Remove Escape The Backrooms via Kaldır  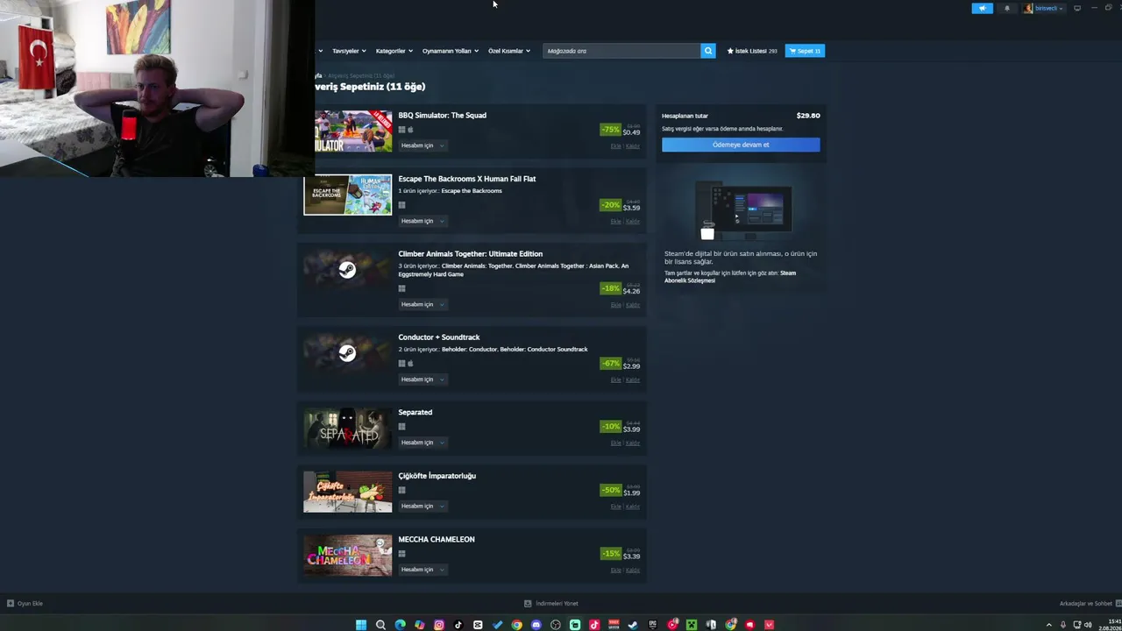[633, 222]
